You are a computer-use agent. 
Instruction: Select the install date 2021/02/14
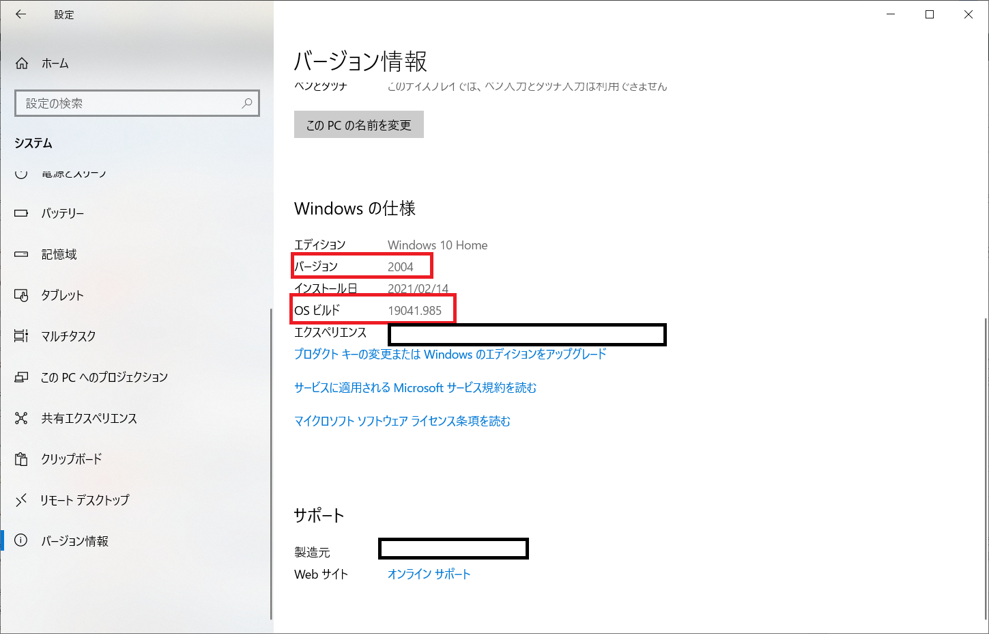(x=418, y=288)
